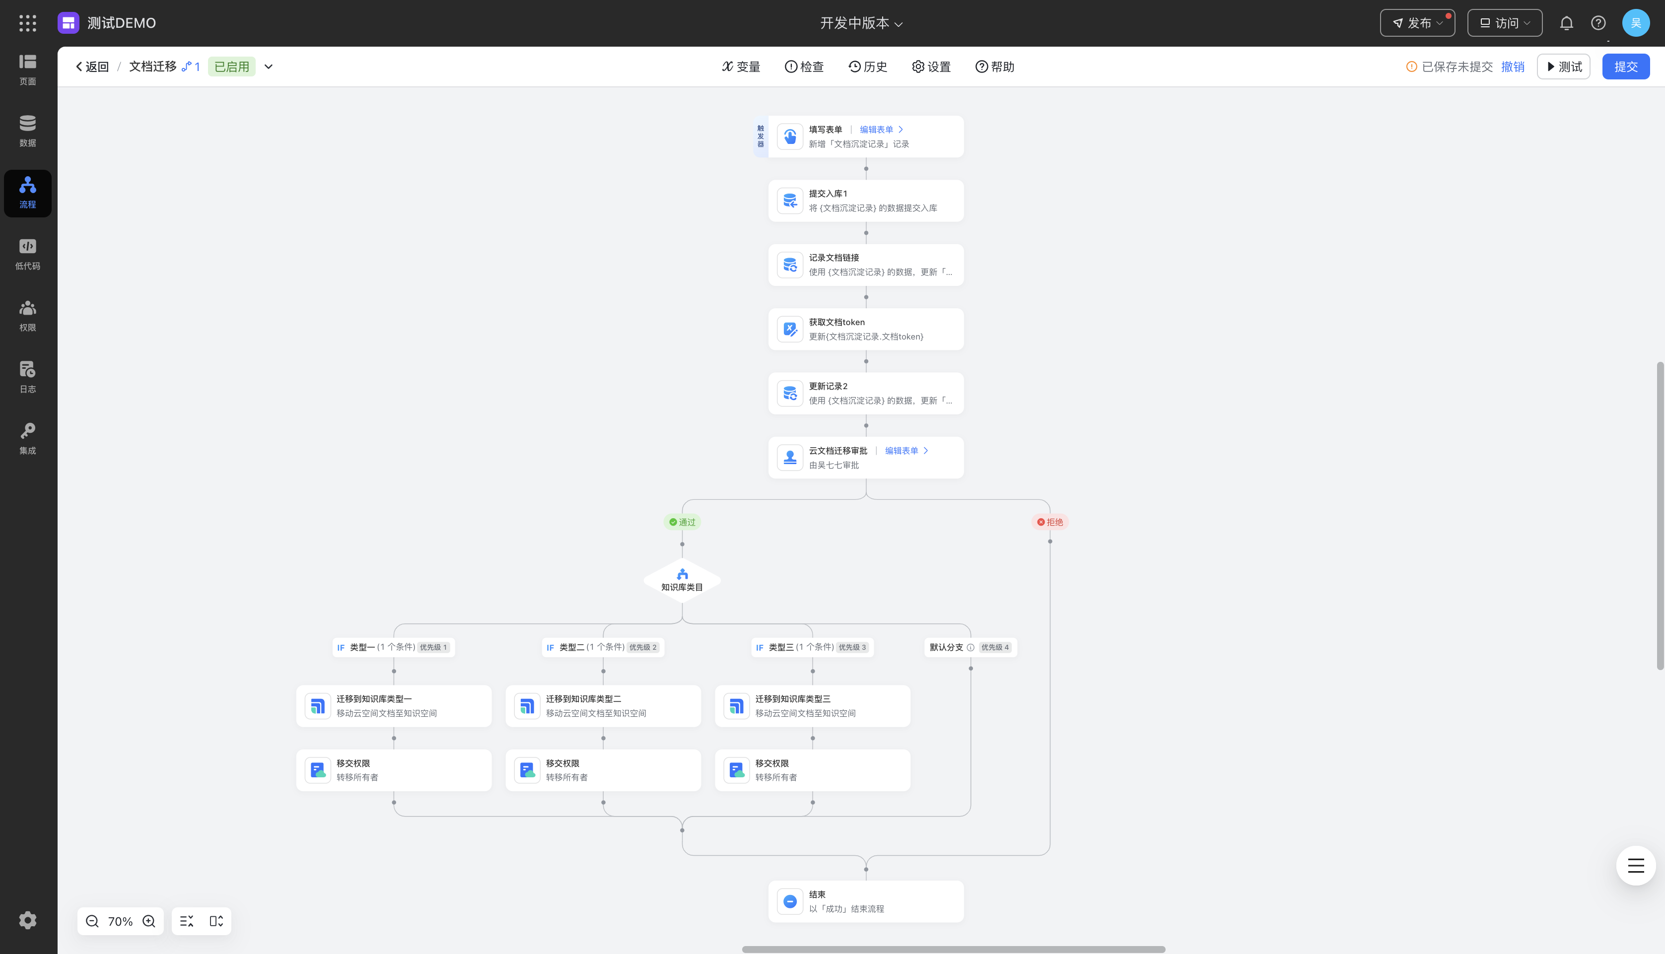Select 移交权限 node under 类型三

813,770
